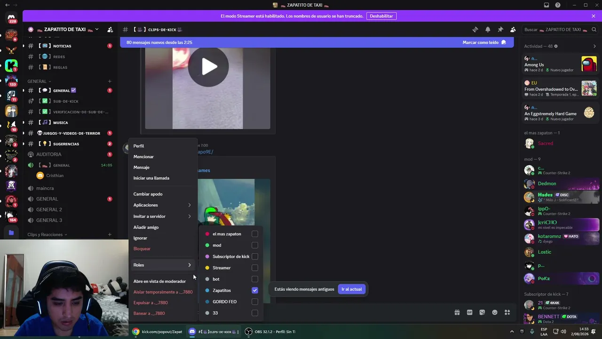Image resolution: width=602 pixels, height=339 pixels.
Task: Collapse the Clips y Reacciones category
Action: pos(47,234)
